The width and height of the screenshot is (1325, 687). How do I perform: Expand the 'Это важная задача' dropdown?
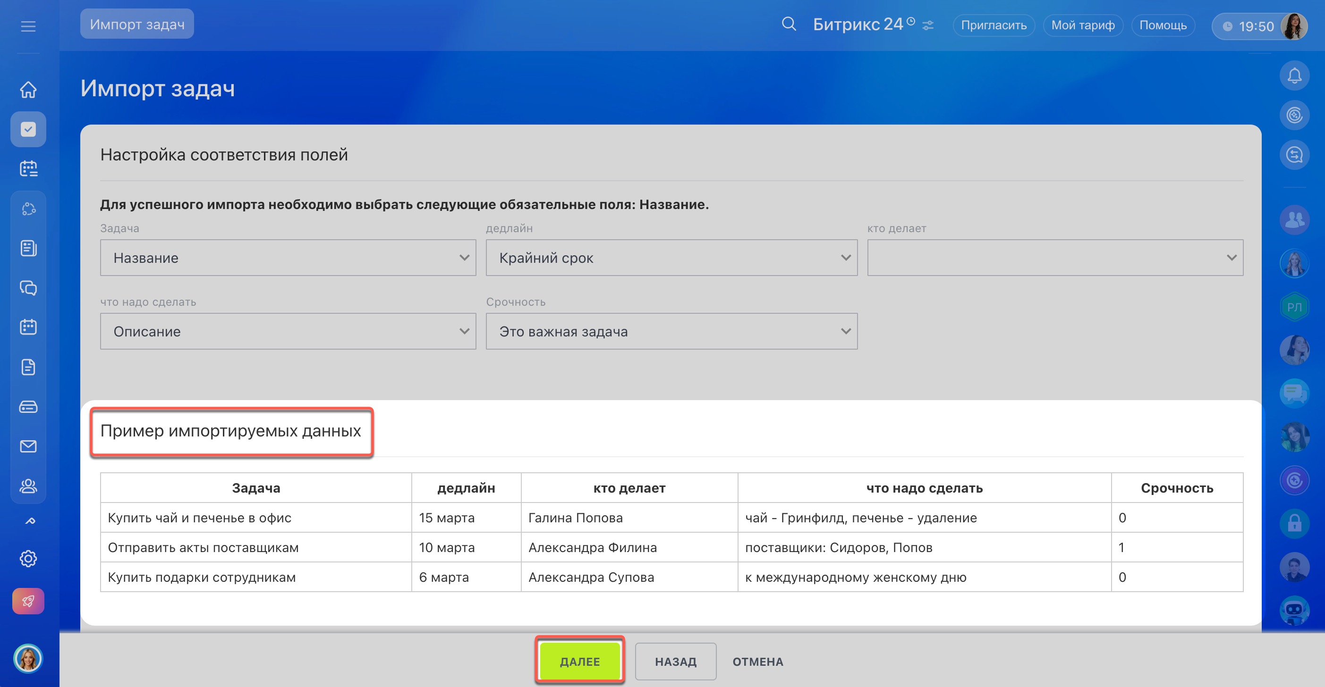[x=671, y=331]
